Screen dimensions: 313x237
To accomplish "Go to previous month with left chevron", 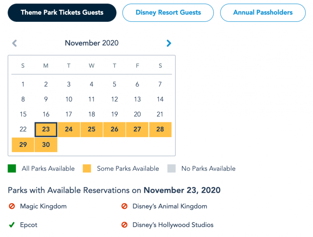I will [x=15, y=43].
